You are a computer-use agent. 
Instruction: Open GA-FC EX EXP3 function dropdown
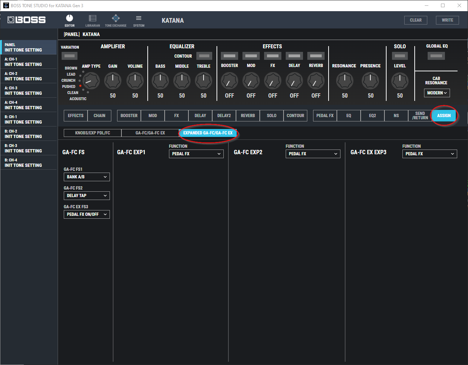pyautogui.click(x=430, y=154)
